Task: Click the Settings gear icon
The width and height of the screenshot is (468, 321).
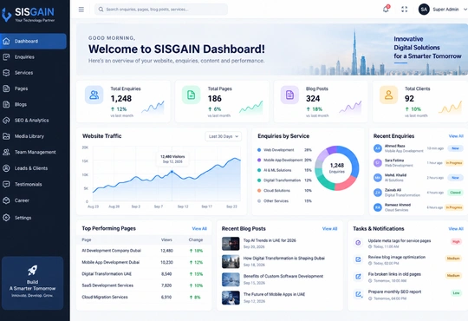Action: pyautogui.click(x=6, y=218)
